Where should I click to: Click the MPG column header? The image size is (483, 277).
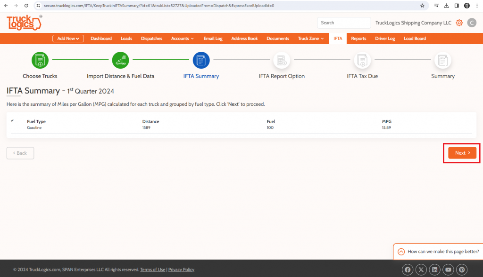387,122
